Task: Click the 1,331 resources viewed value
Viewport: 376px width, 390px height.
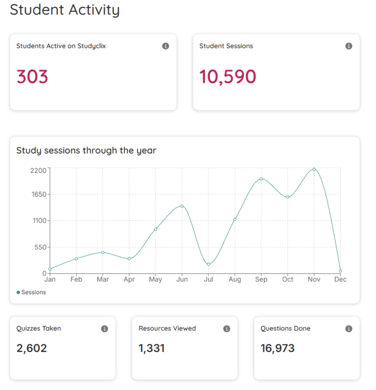Action: tap(151, 348)
